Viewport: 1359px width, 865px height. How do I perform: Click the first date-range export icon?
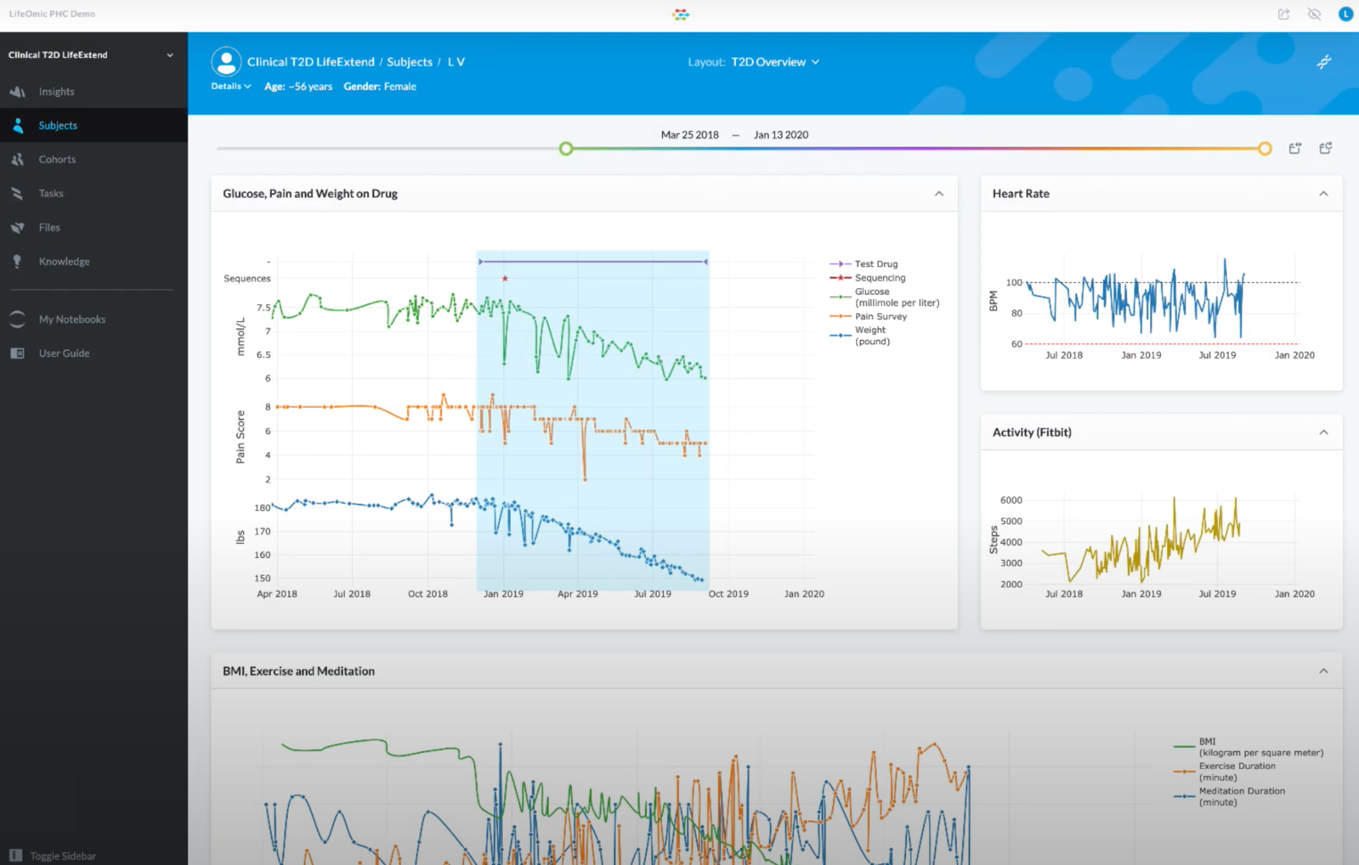pos(1295,148)
